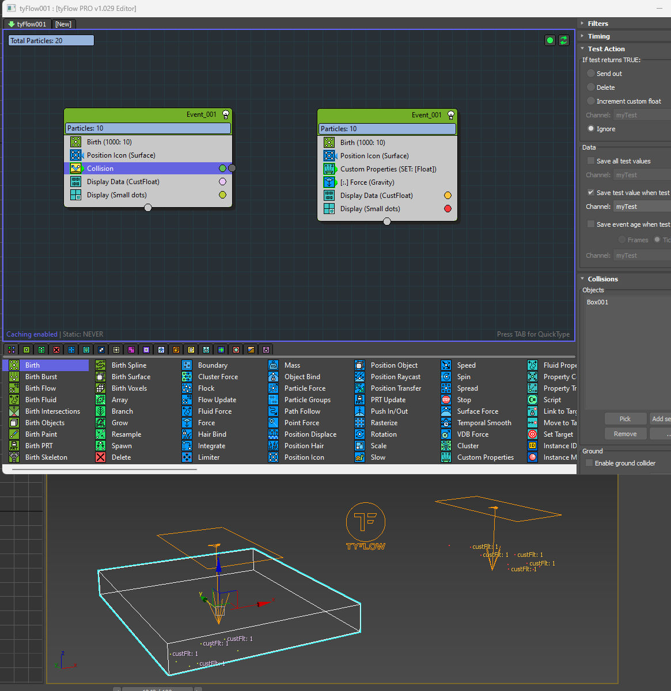671x691 pixels.
Task: Select the Stop operator icon
Action: [x=446, y=400]
